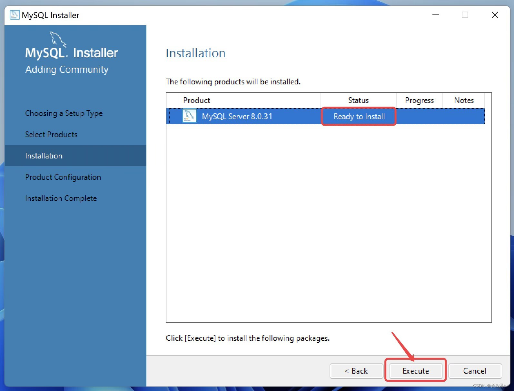Close the MySQL Installer window
Screen dimensions: 514x391
(495, 15)
